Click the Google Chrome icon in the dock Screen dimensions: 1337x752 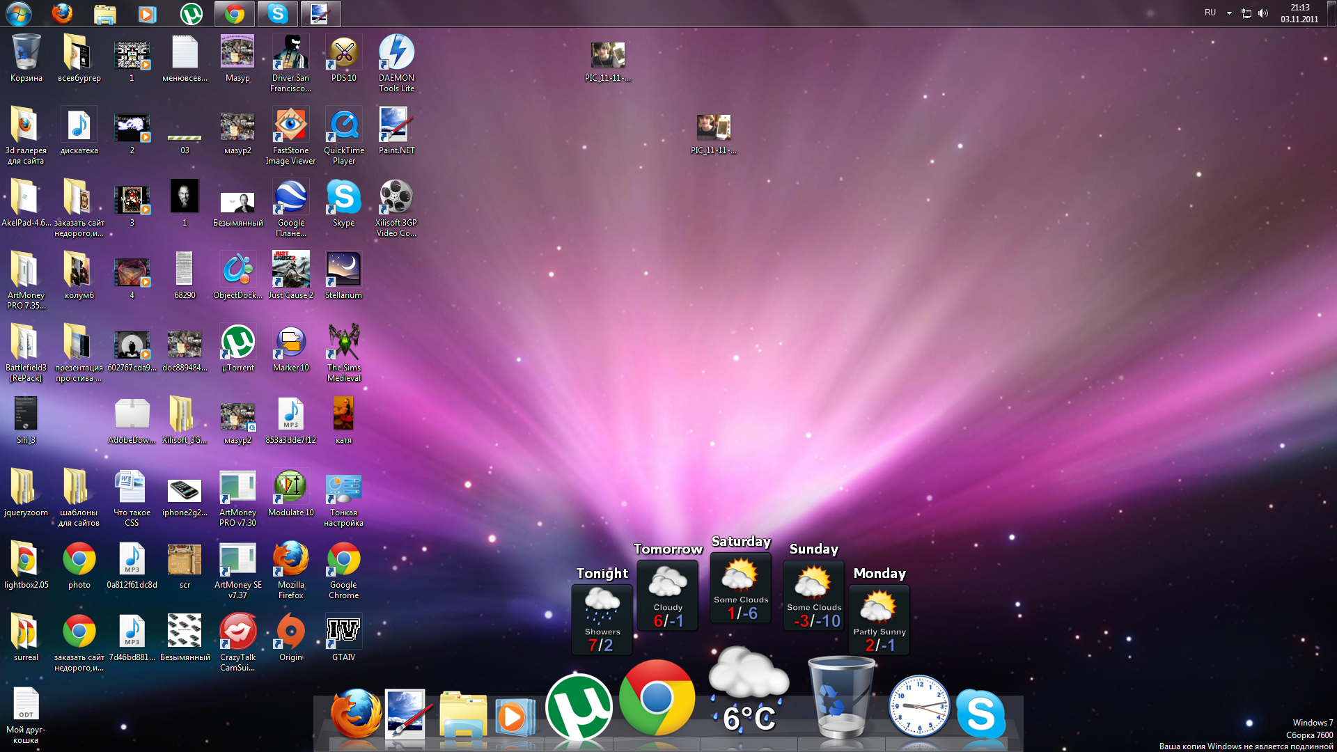657,698
